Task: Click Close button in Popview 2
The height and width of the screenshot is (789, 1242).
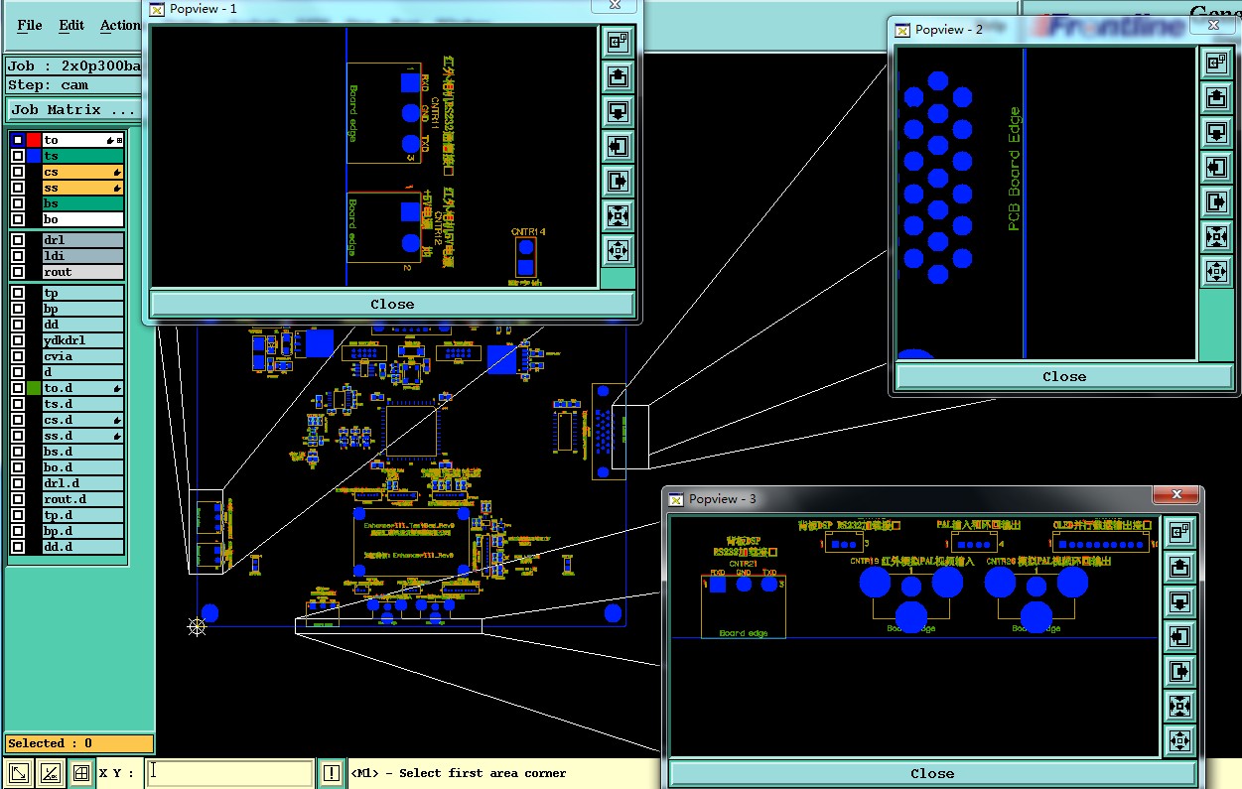Action: coord(1064,376)
